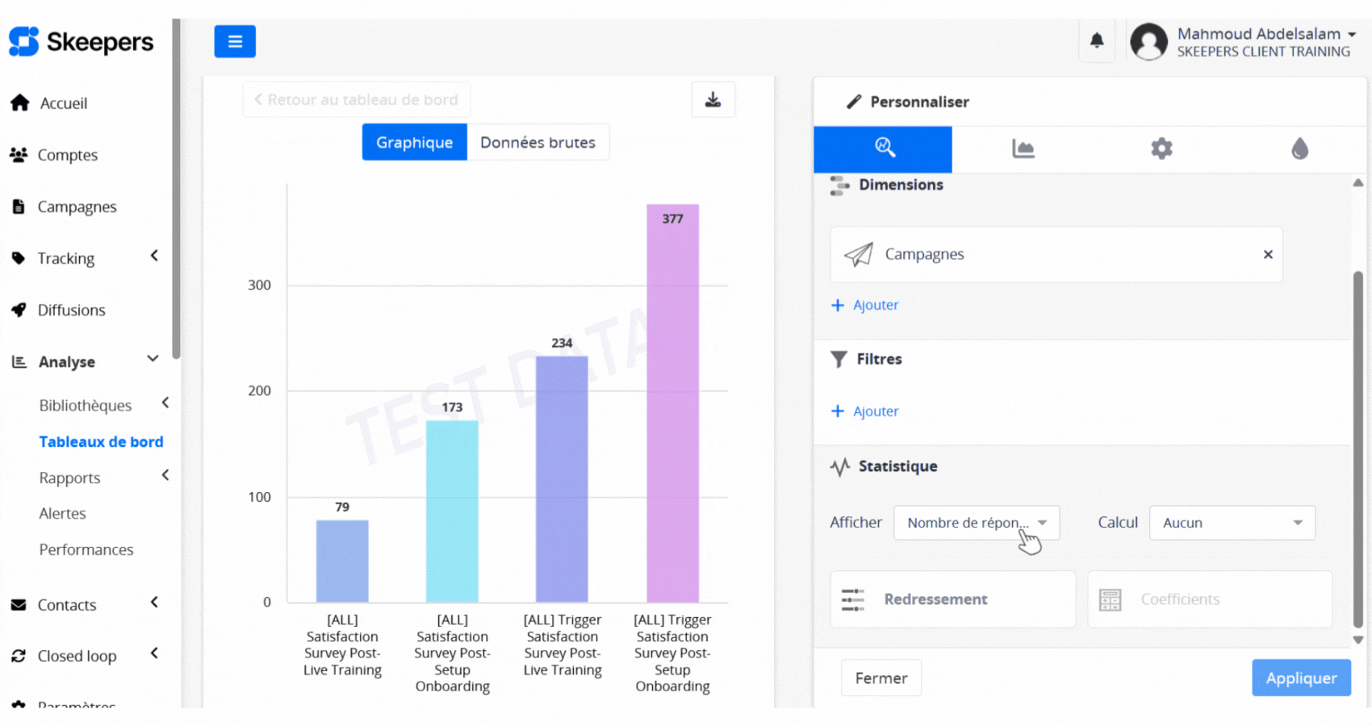Screen dimensions: 1372x726
Task: Click the user profile avatar
Action: pyautogui.click(x=1148, y=42)
